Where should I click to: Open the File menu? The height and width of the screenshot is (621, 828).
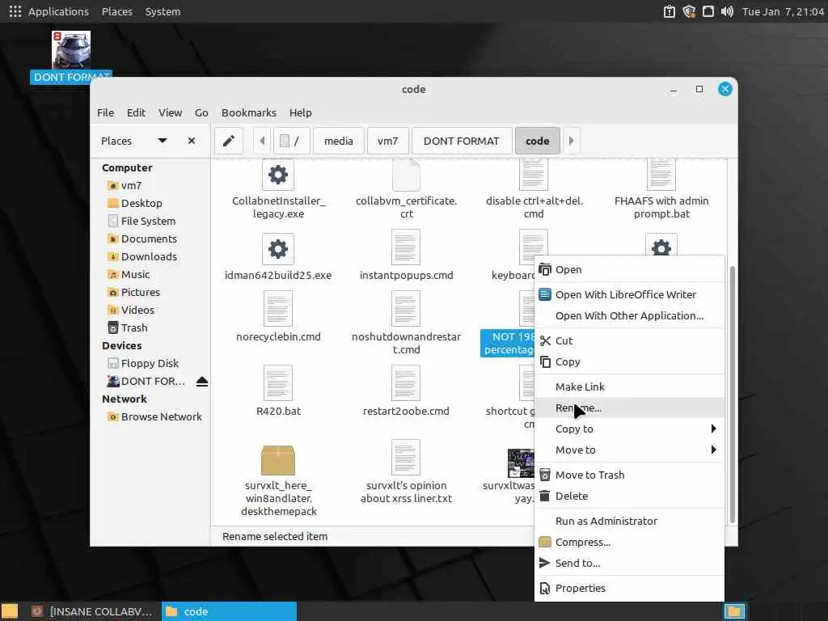(106, 112)
